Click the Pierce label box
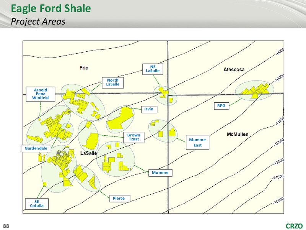 [119, 198]
